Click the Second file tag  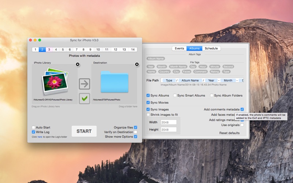pos(228,67)
